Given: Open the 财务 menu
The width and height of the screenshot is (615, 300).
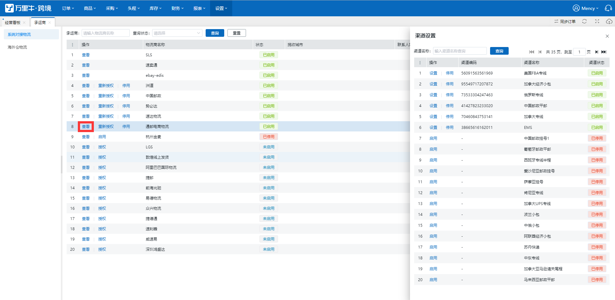Looking at the screenshot, I should [x=177, y=8].
